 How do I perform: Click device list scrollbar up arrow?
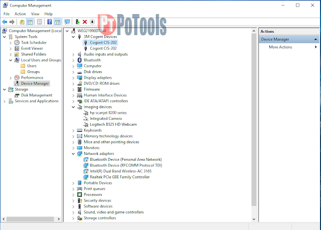pos(254,31)
